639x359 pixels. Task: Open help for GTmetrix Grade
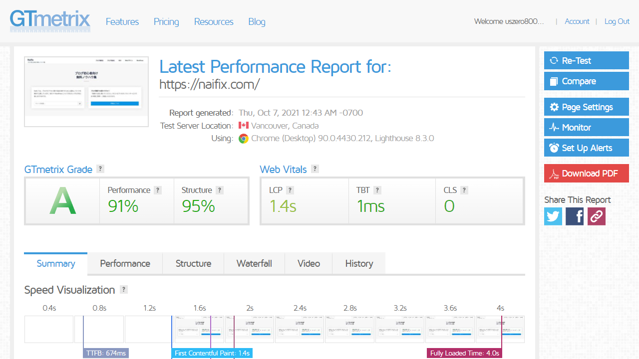click(x=100, y=169)
